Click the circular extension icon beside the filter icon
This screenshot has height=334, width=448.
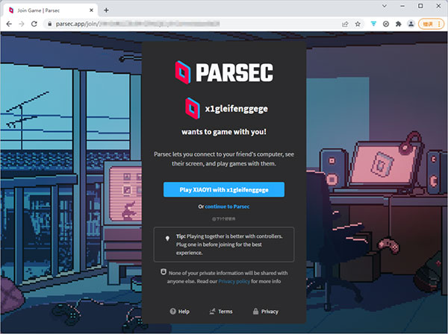tap(386, 25)
